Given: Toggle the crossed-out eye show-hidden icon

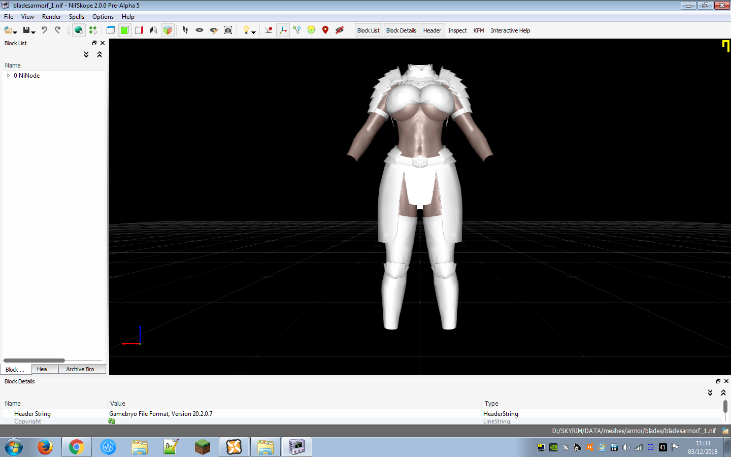Looking at the screenshot, I should click(340, 30).
